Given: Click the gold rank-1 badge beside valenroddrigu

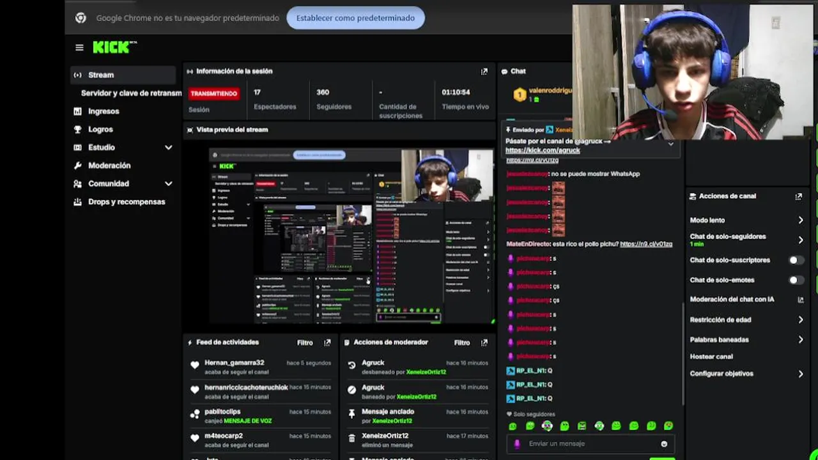Looking at the screenshot, I should (x=520, y=95).
